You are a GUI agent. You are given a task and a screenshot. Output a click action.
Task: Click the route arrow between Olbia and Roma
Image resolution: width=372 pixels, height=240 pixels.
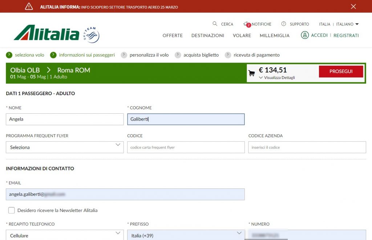pos(49,70)
